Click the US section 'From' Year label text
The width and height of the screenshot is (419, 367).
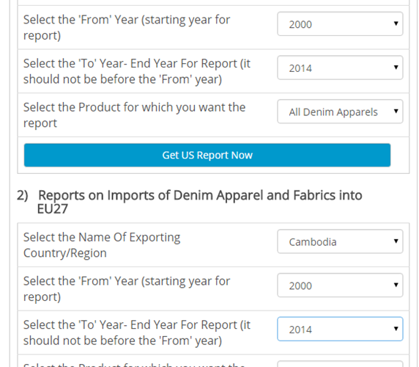pyautogui.click(x=127, y=28)
